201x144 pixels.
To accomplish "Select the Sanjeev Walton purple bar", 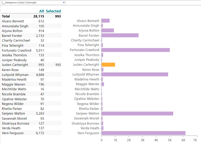I will click(x=137, y=113).
